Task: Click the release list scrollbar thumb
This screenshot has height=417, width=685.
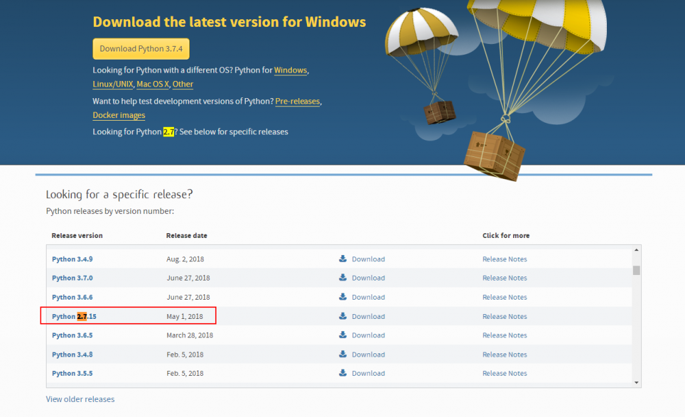Action: click(636, 270)
